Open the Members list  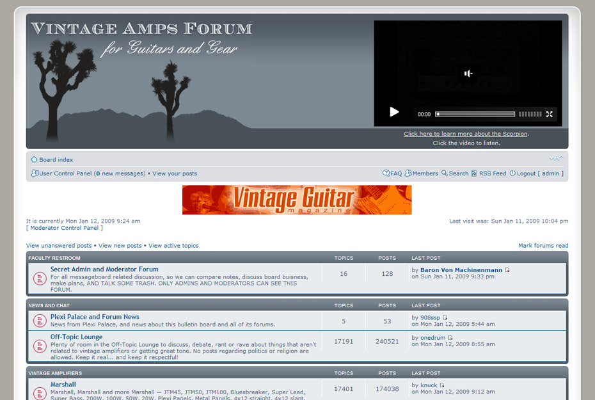pyautogui.click(x=425, y=173)
